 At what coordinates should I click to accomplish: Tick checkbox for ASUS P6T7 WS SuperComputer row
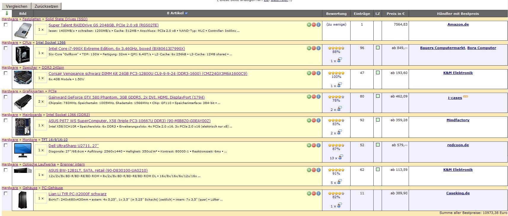click(x=6, y=120)
